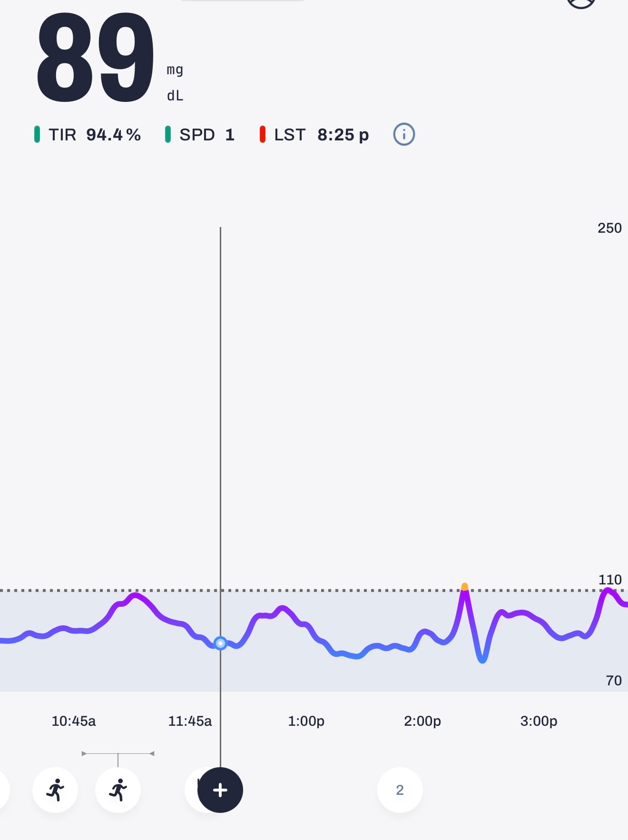This screenshot has width=628, height=840.
Task: Jump to the 1:00p time label
Action: (x=306, y=721)
